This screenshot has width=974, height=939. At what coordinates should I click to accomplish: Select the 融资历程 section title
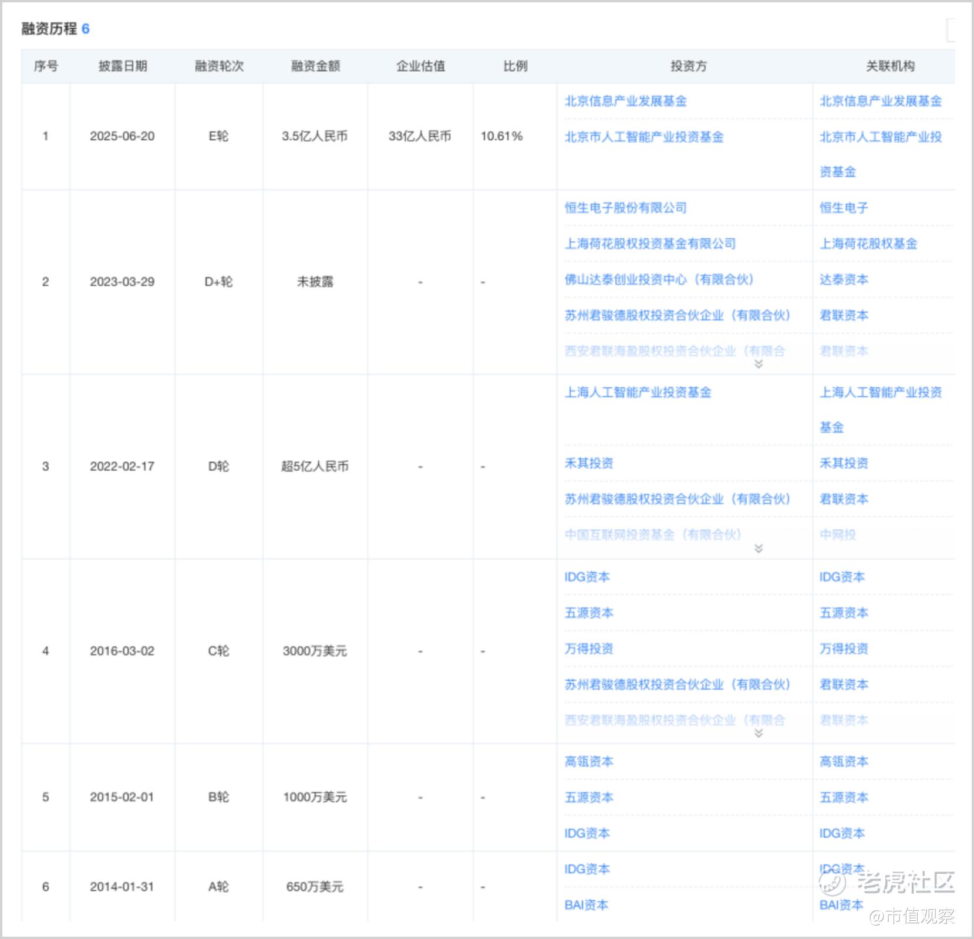(49, 28)
